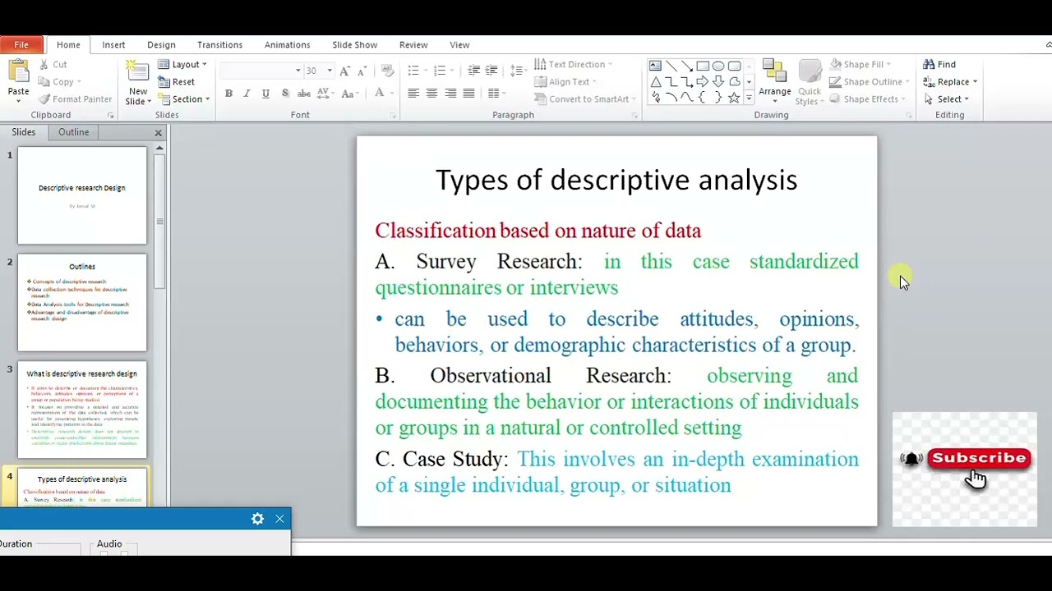
Task: Open the Font Color dropdown arrow
Action: pos(391,94)
